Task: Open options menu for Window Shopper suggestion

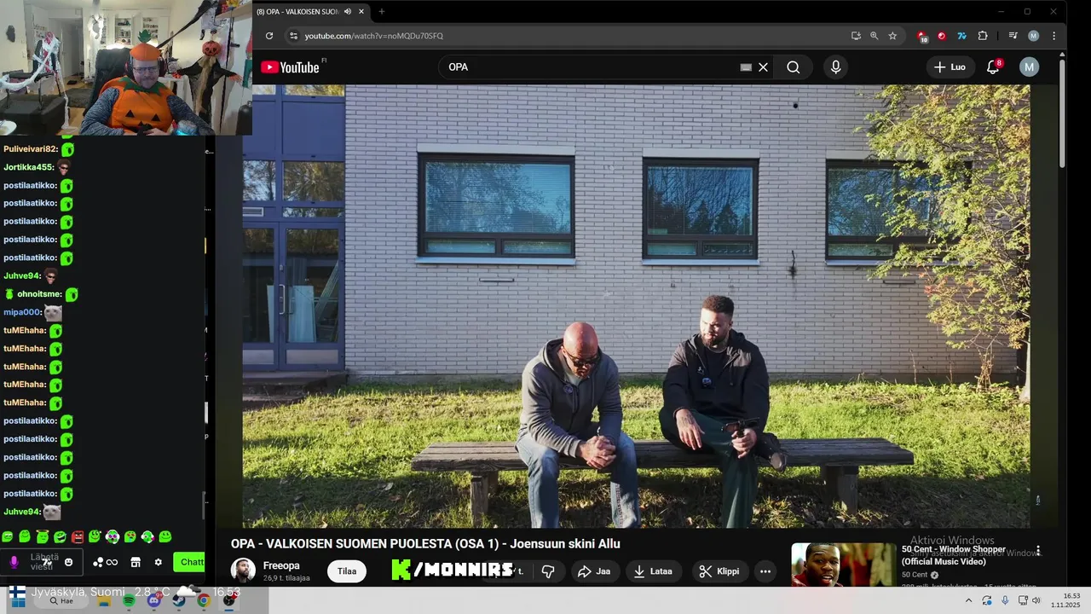Action: pyautogui.click(x=1038, y=551)
